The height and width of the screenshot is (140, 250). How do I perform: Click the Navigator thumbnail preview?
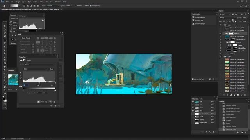pyautogui.click(x=13, y=79)
